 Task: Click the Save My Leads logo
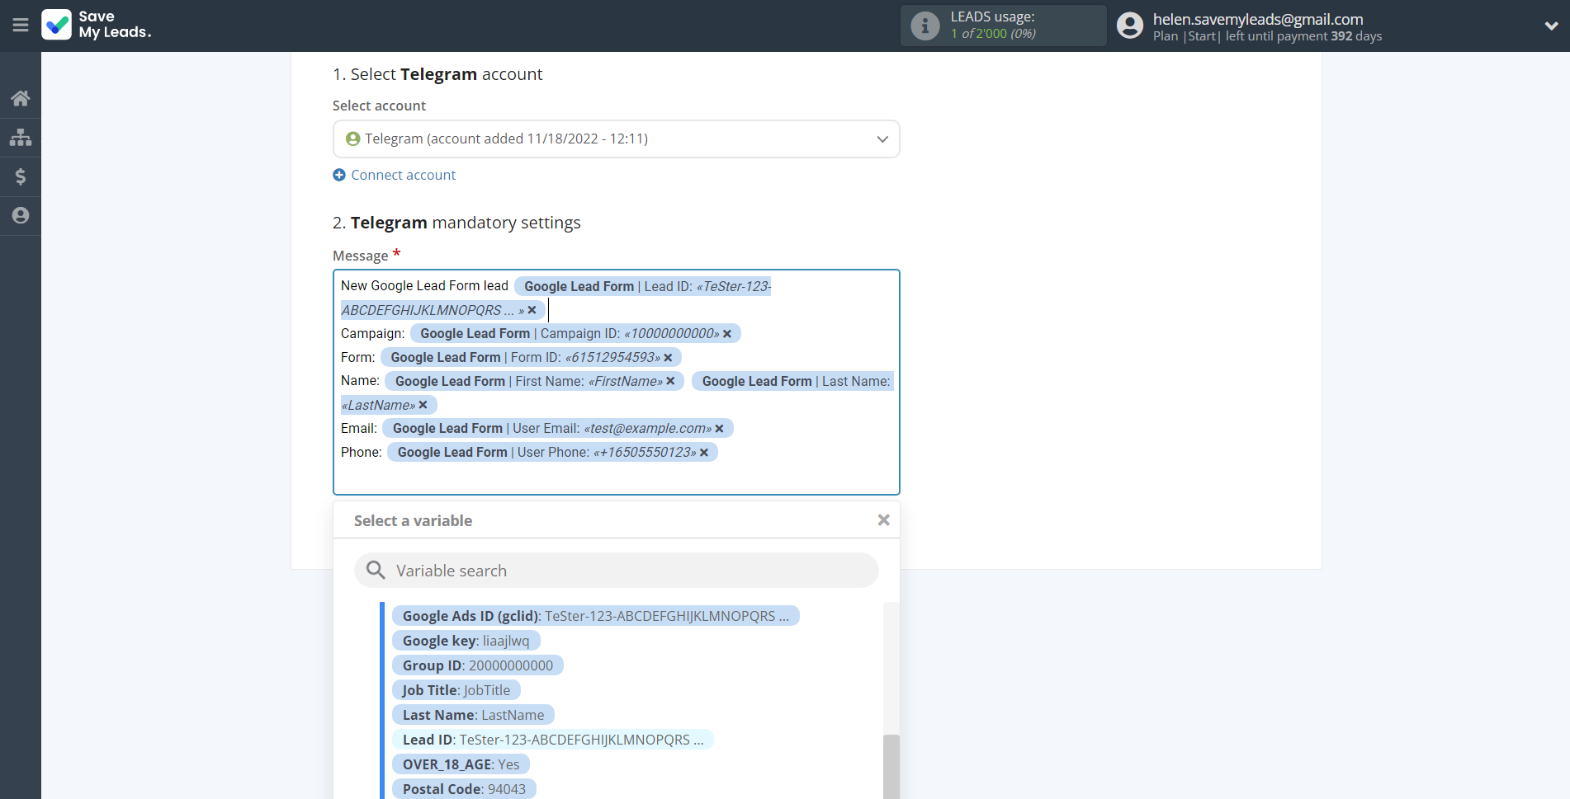97,25
